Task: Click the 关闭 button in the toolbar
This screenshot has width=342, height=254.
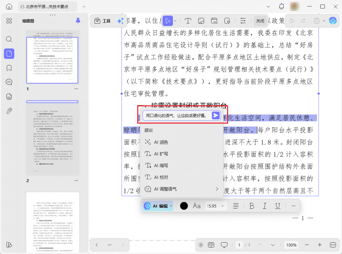Action: tap(260, 21)
